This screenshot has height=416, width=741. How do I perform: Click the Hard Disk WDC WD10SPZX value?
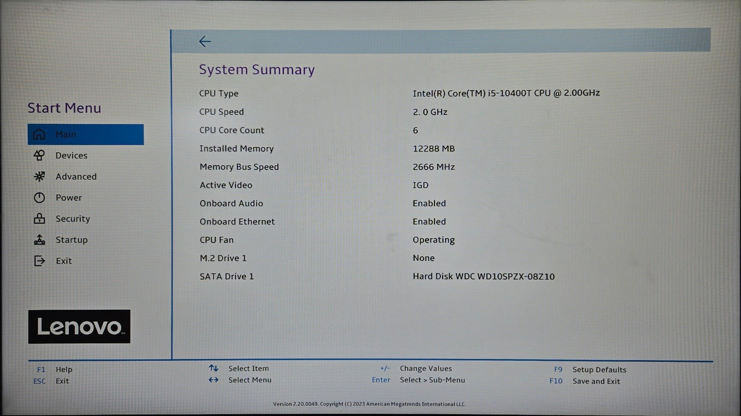click(x=484, y=276)
